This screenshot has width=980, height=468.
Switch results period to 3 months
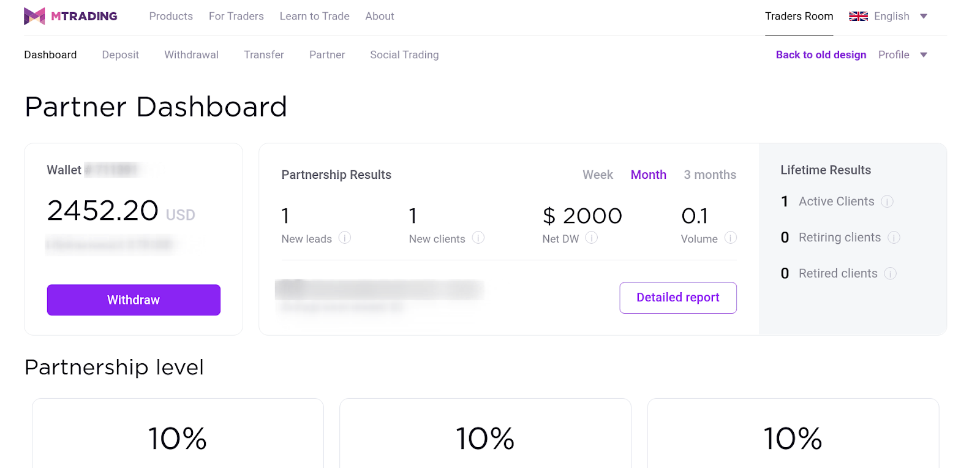pos(710,175)
